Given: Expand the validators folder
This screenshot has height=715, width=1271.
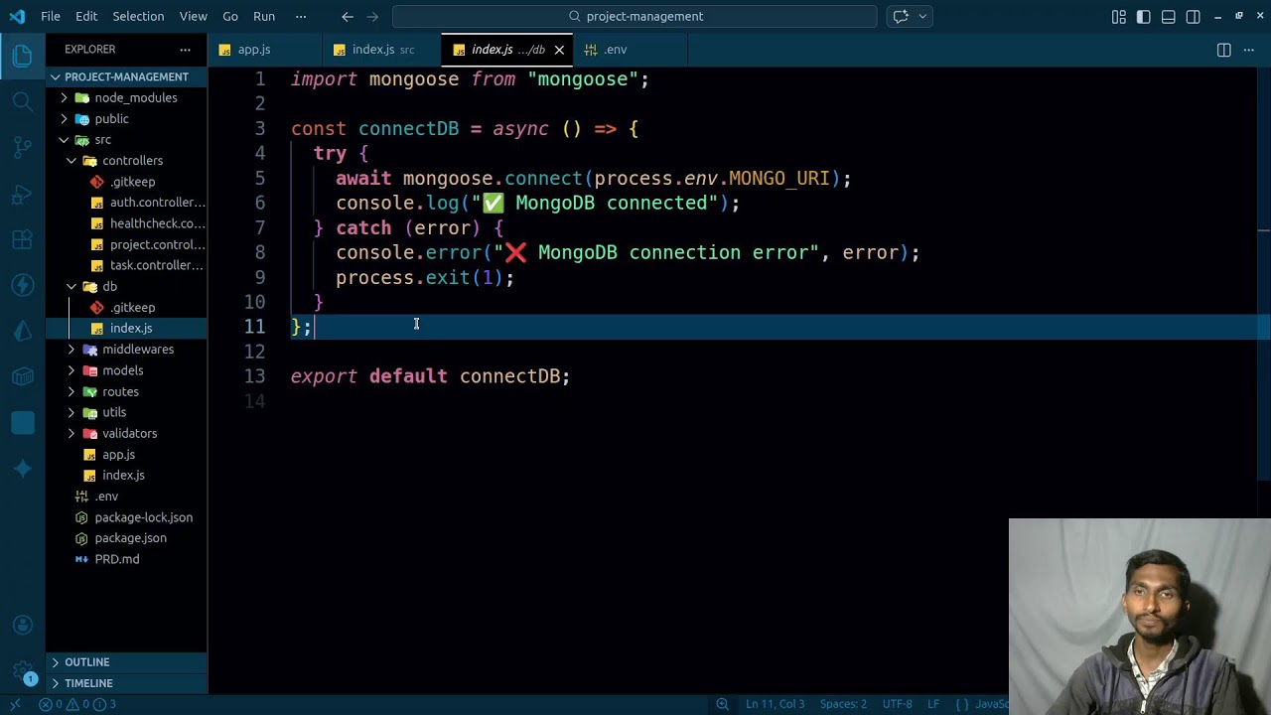Looking at the screenshot, I should [x=126, y=433].
